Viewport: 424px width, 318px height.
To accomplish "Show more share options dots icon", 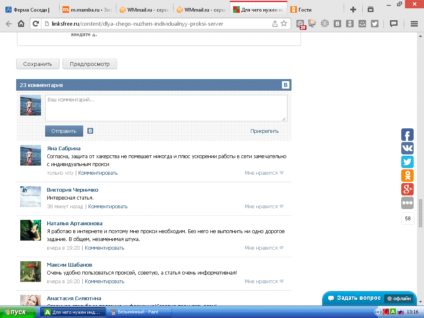I will coord(407,203).
